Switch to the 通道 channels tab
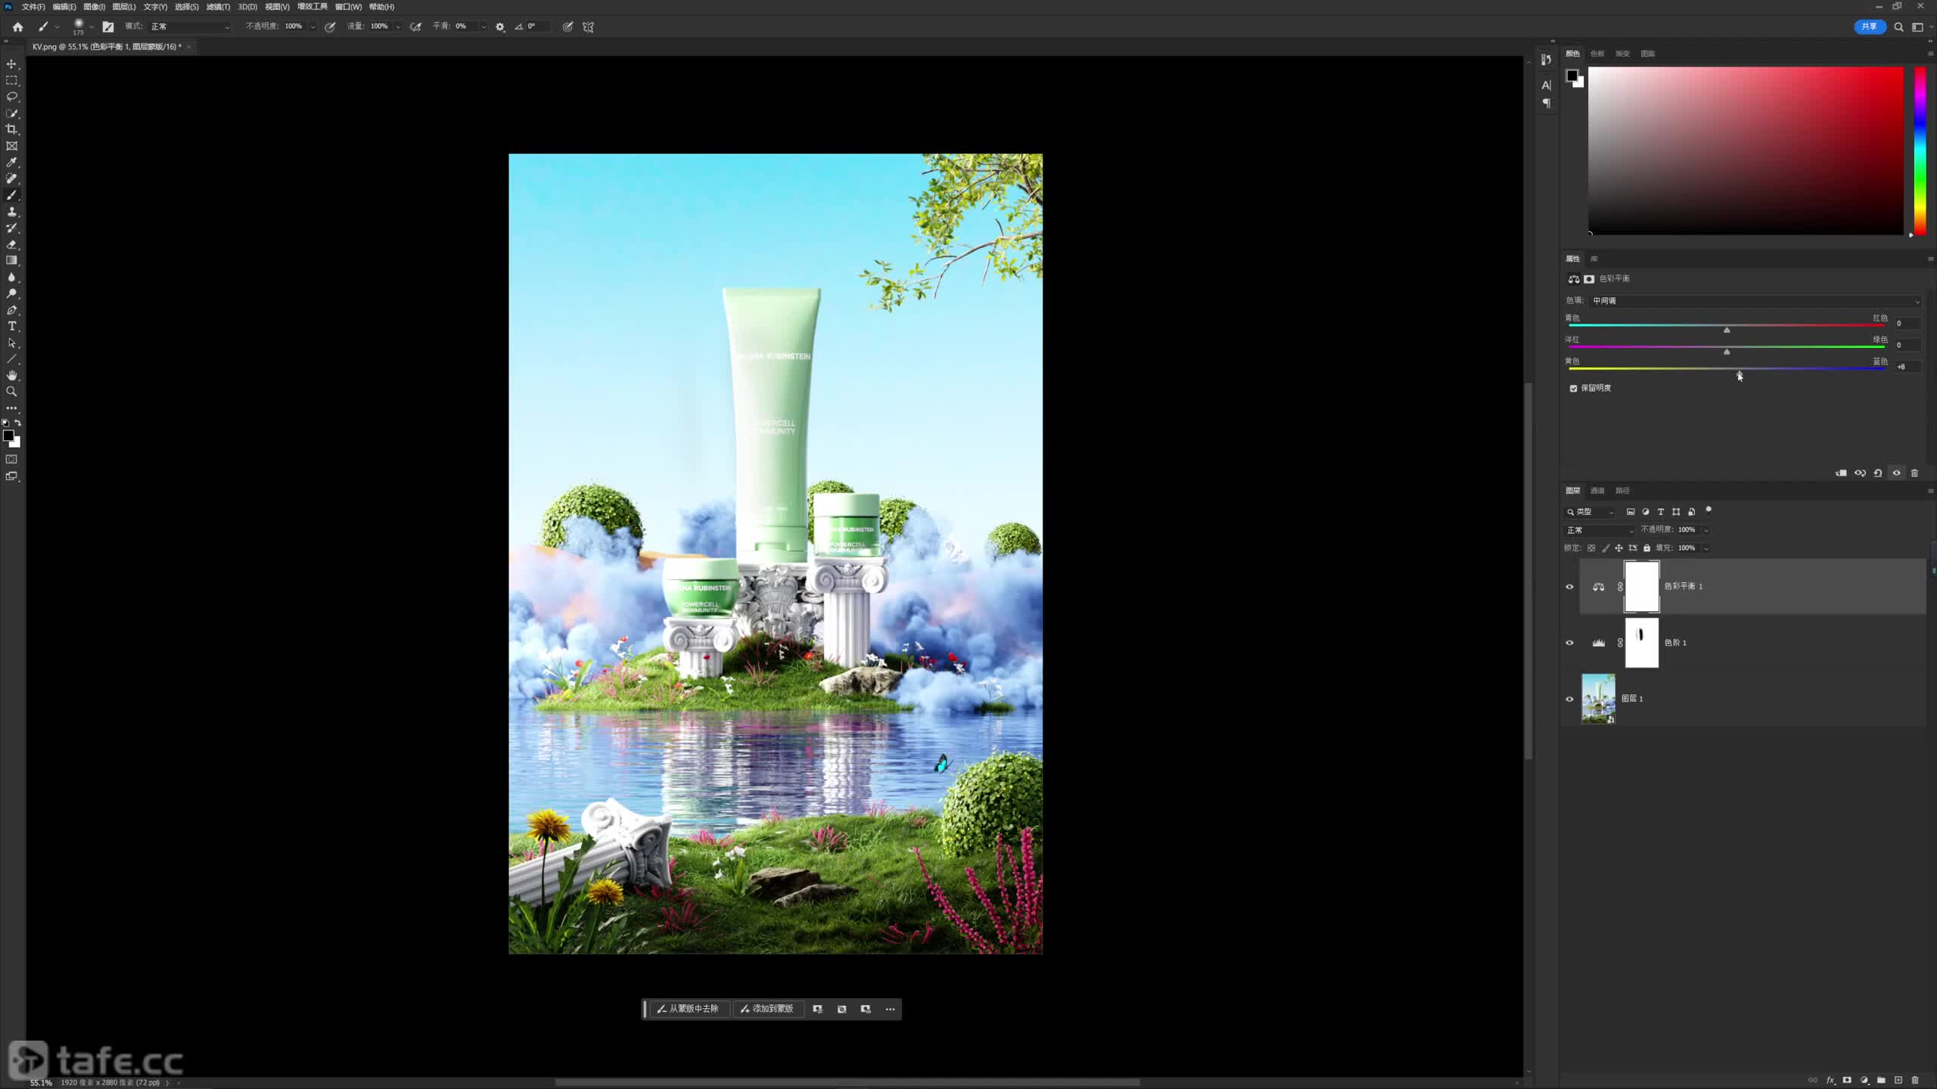The height and width of the screenshot is (1089, 1937). 1597,491
